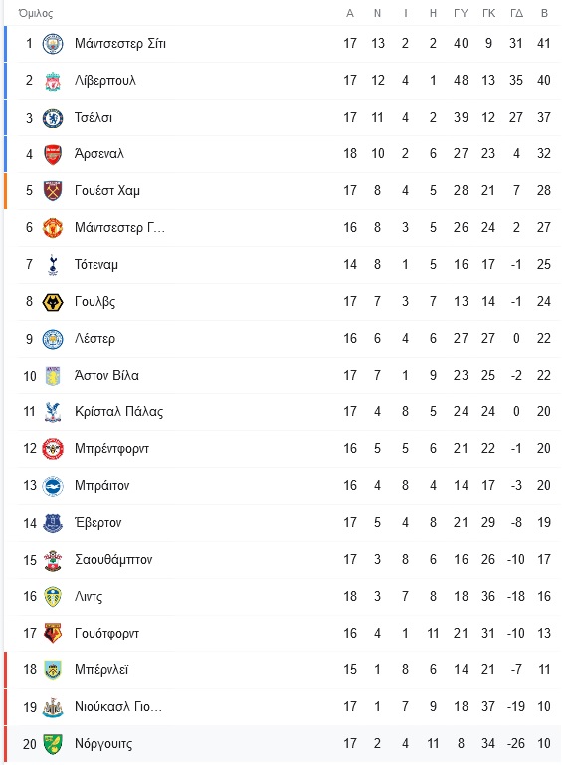Click the Newcastle crest in row 19
Image resolution: width=562 pixels, height=765 pixels.
coord(53,707)
